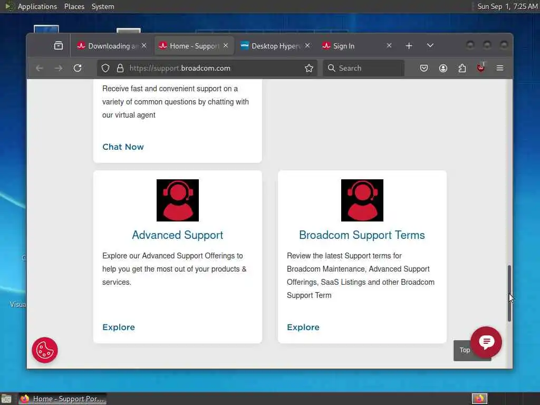Open the Firefox account icon

tap(443, 68)
